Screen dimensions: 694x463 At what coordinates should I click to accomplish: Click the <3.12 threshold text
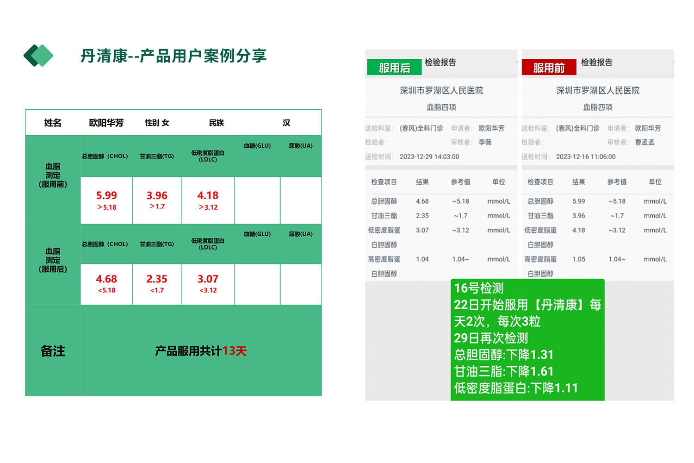coord(208,290)
